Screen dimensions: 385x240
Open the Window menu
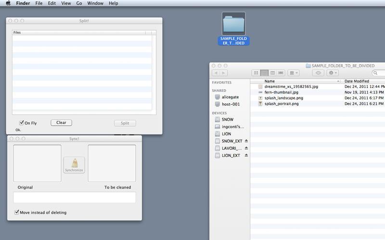(x=96, y=3)
